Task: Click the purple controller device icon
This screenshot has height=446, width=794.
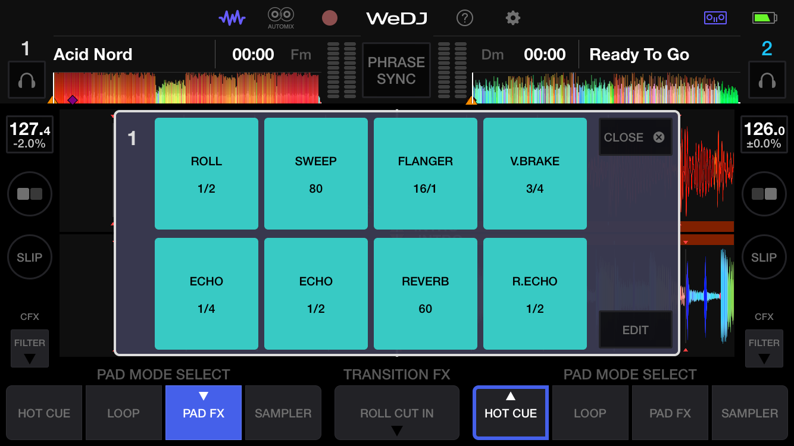Action: click(715, 18)
